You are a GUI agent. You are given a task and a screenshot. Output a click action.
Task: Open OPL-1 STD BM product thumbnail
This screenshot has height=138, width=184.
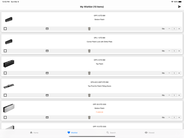[x=9, y=42]
